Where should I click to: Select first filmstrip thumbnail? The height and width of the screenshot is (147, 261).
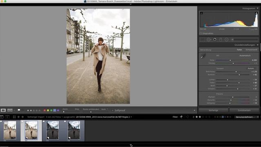[10, 130]
